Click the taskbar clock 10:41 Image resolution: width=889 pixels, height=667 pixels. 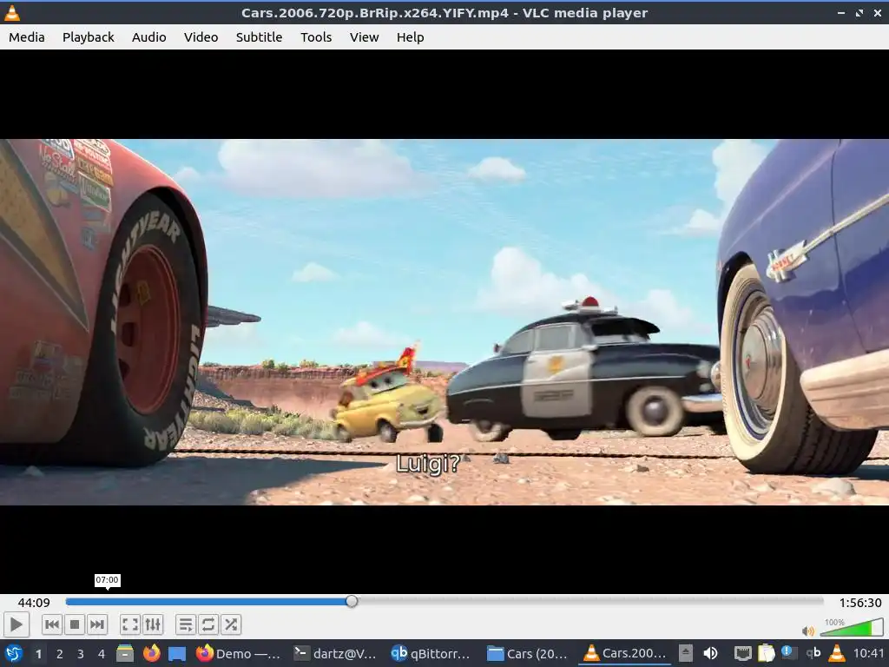point(868,653)
